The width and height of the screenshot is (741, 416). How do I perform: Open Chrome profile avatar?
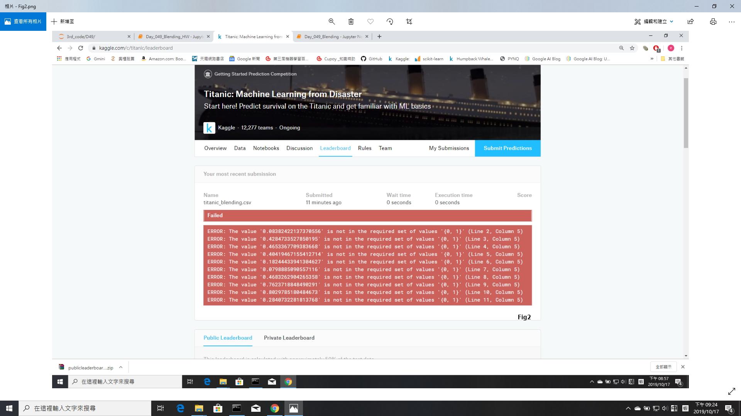click(671, 48)
